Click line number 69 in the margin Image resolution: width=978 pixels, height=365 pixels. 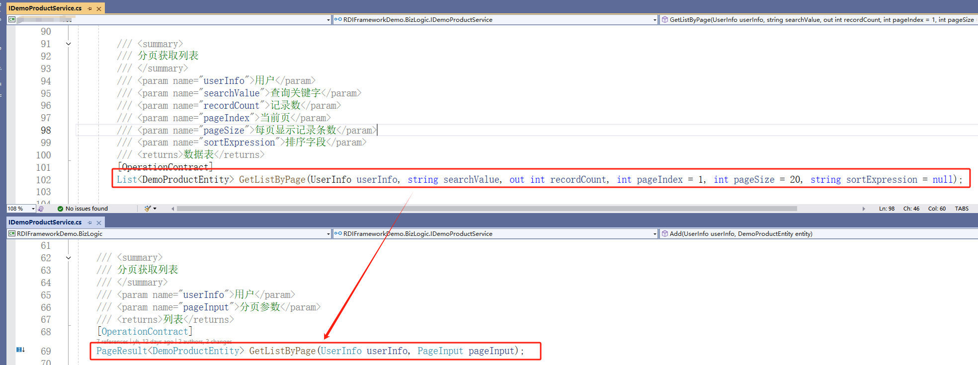[46, 351]
